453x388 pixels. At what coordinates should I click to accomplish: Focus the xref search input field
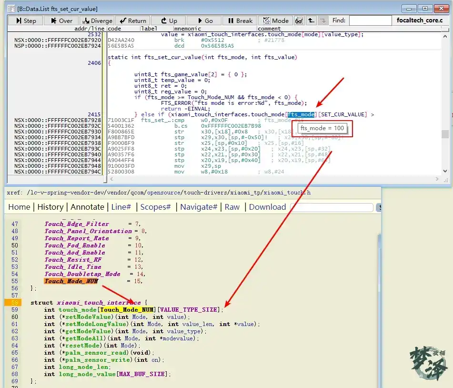coord(332,207)
